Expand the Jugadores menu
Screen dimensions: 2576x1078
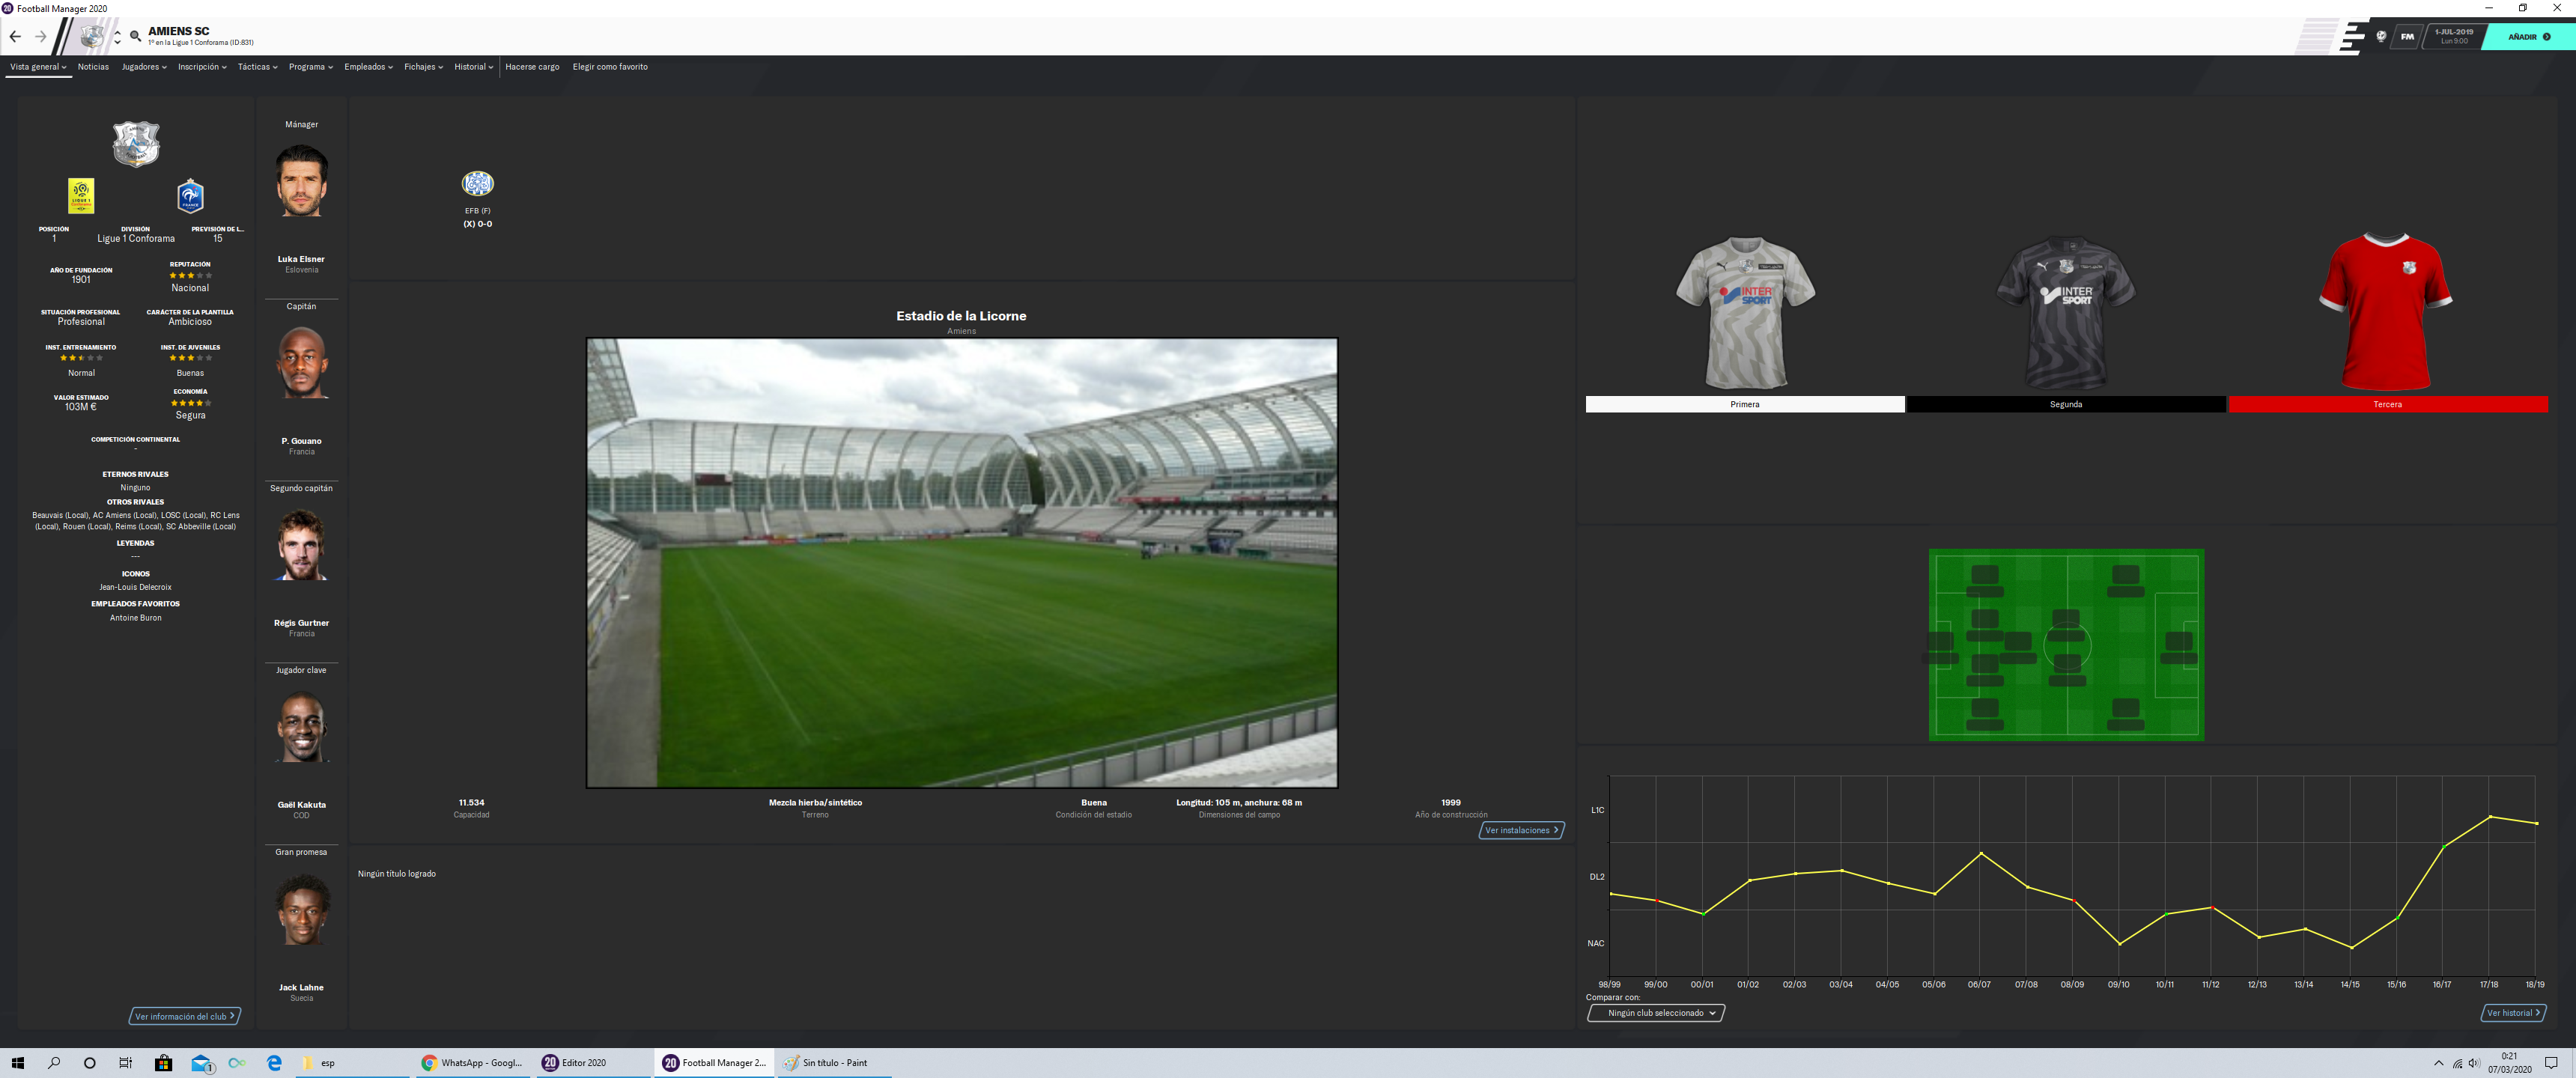click(144, 67)
